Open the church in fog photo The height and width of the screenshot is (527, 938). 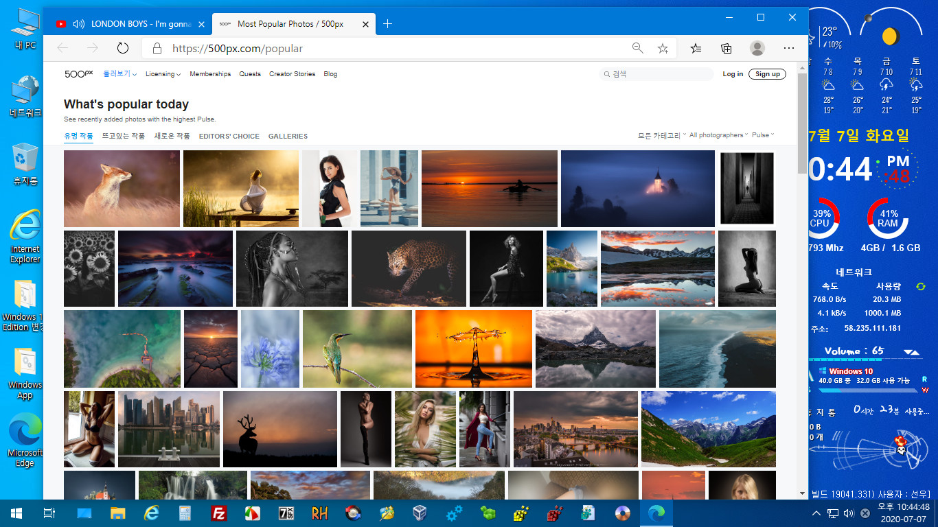pos(638,189)
